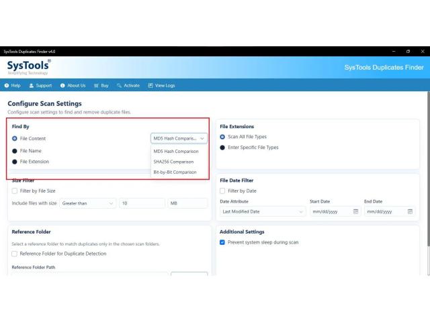This screenshot has height=322, width=430.
Task: Click the Buy cart icon
Action: (x=96, y=85)
